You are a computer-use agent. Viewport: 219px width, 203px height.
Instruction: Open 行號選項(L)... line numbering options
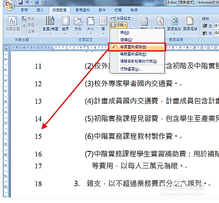click(137, 69)
